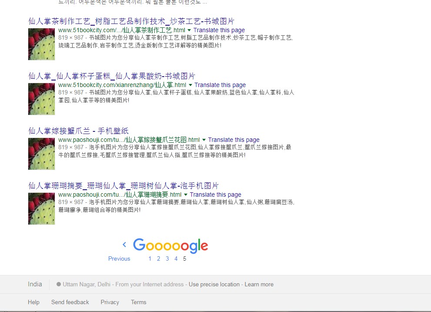
Task: Expand dropdown arrow beside xianrenzhang/仙人掌.html URL
Action: pyautogui.click(x=190, y=85)
